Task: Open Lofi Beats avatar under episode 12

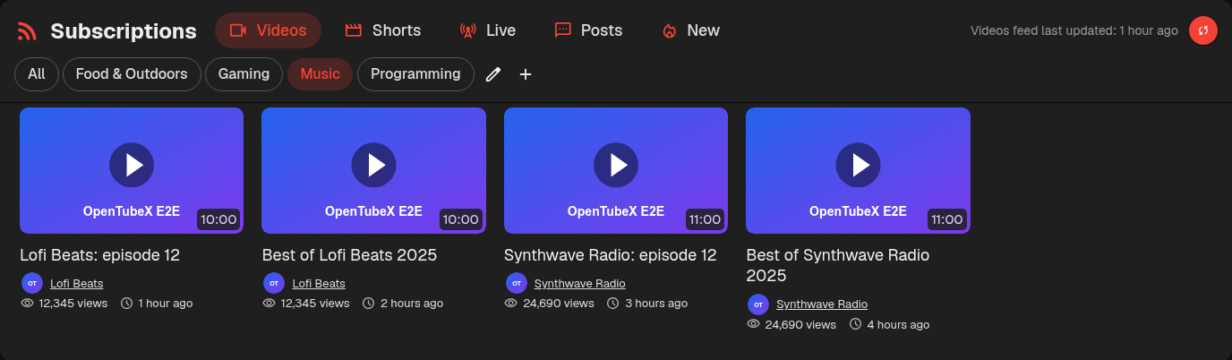Action: 32,283
